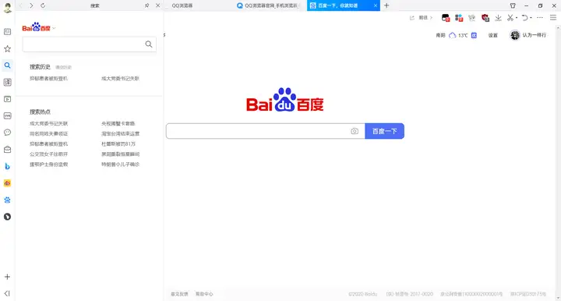The height and width of the screenshot is (301, 561).
Task: Open a new tab with plus button
Action: click(386, 5)
